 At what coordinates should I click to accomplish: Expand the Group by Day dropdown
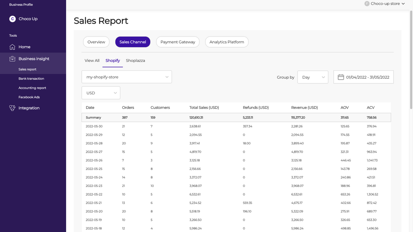[312, 77]
